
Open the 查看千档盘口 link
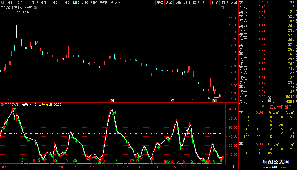281,107
